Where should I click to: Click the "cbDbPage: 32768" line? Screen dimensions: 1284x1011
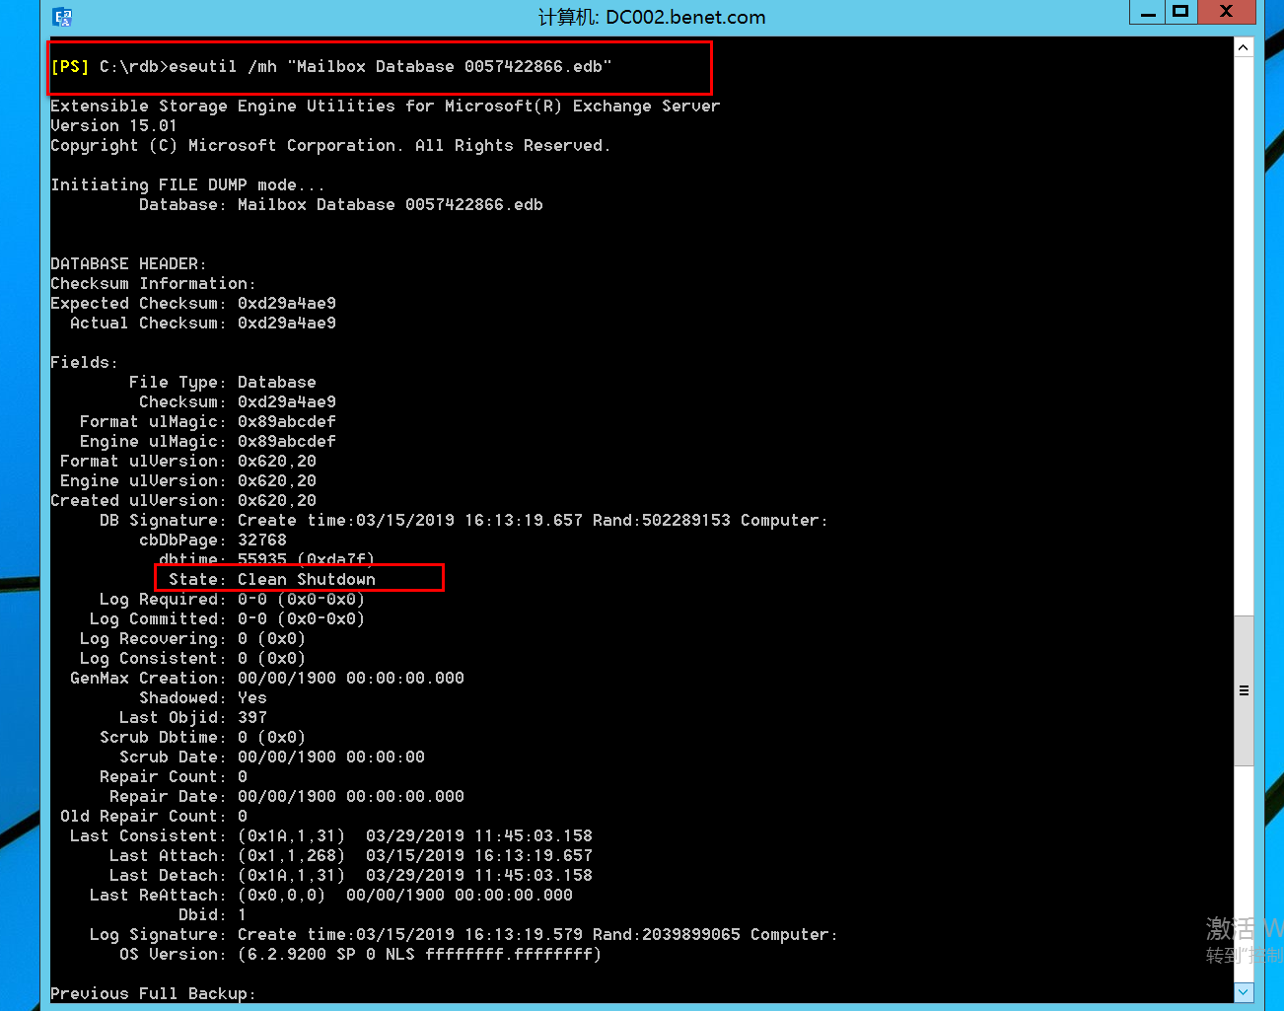pyautogui.click(x=213, y=540)
